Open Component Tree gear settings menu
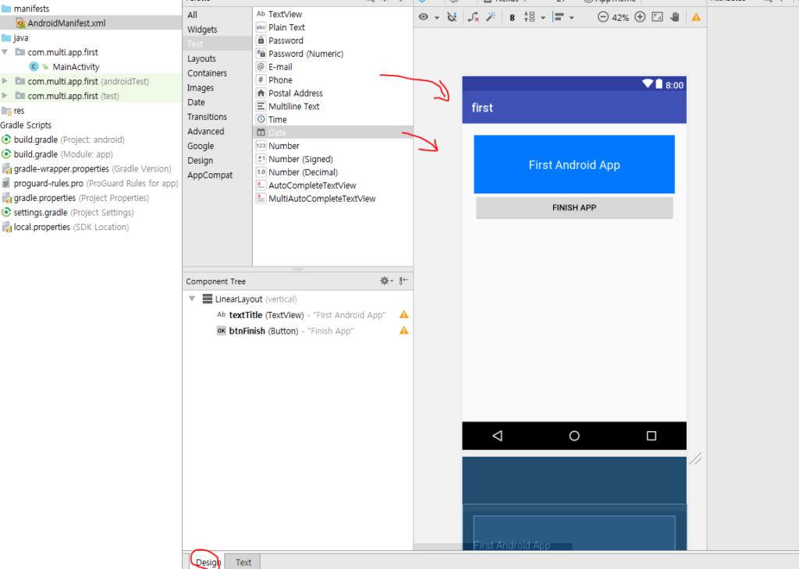The height and width of the screenshot is (569, 799). pyautogui.click(x=385, y=281)
